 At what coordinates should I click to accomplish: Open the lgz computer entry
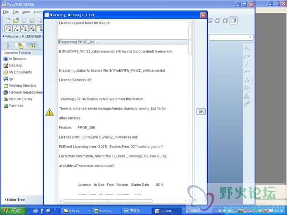click(x=9, y=79)
